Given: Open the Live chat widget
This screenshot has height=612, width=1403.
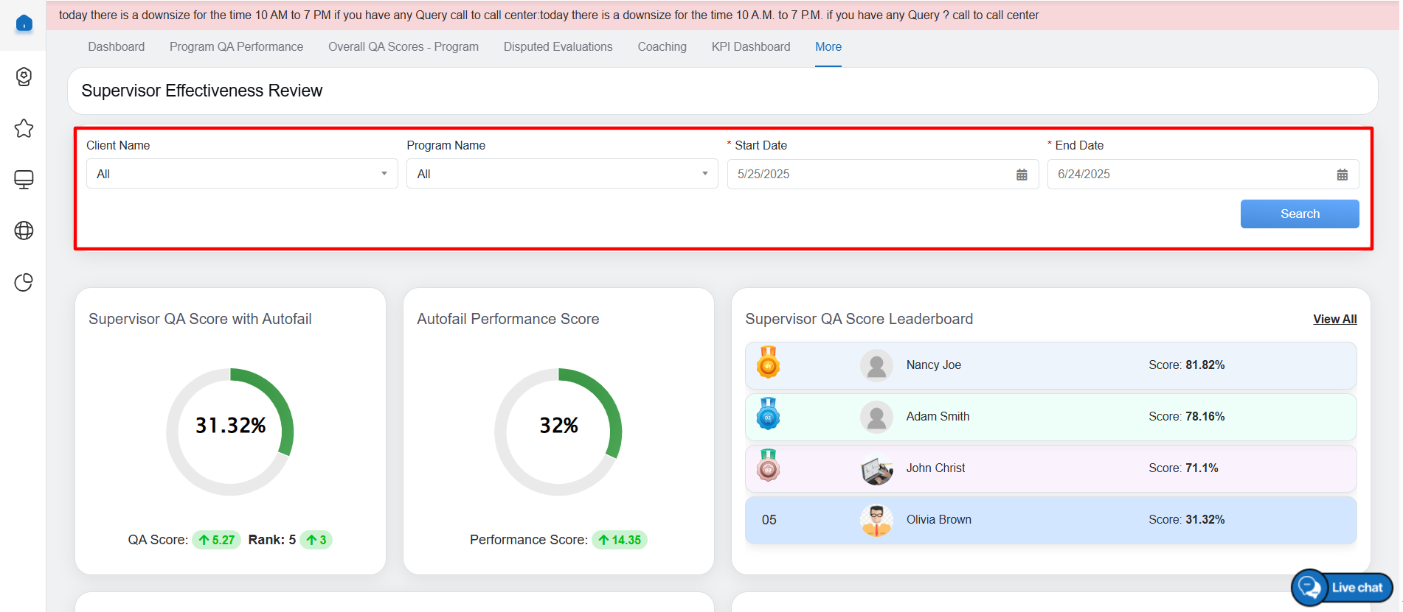Looking at the screenshot, I should pyautogui.click(x=1342, y=587).
